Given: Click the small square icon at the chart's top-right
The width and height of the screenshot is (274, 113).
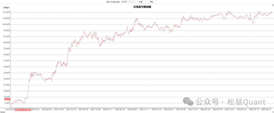Looking at the screenshot, I should 273,5.
